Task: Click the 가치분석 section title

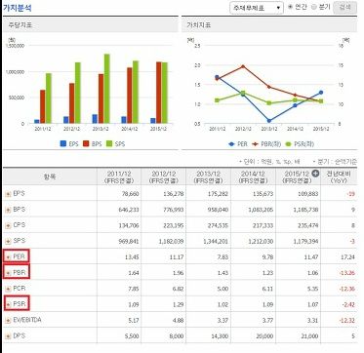Action: pos(18,8)
